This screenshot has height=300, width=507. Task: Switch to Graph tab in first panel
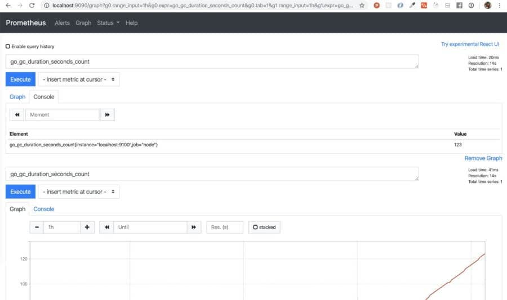coord(17,97)
